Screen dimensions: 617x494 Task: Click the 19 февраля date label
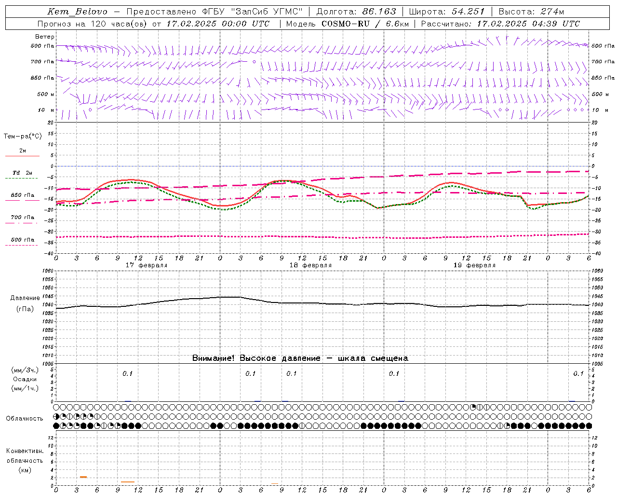click(x=474, y=265)
